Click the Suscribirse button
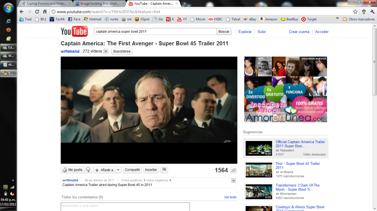This screenshot has height=211, width=377. click(122, 51)
